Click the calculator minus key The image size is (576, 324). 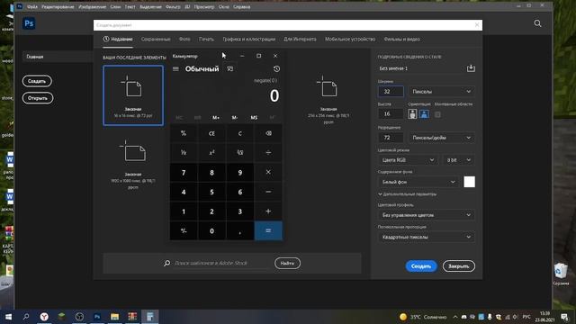(x=268, y=192)
